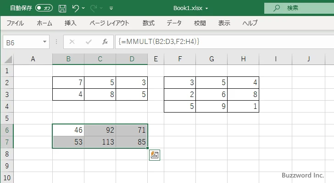
Task: Click cell B2 containing 7
Action: (x=68, y=83)
